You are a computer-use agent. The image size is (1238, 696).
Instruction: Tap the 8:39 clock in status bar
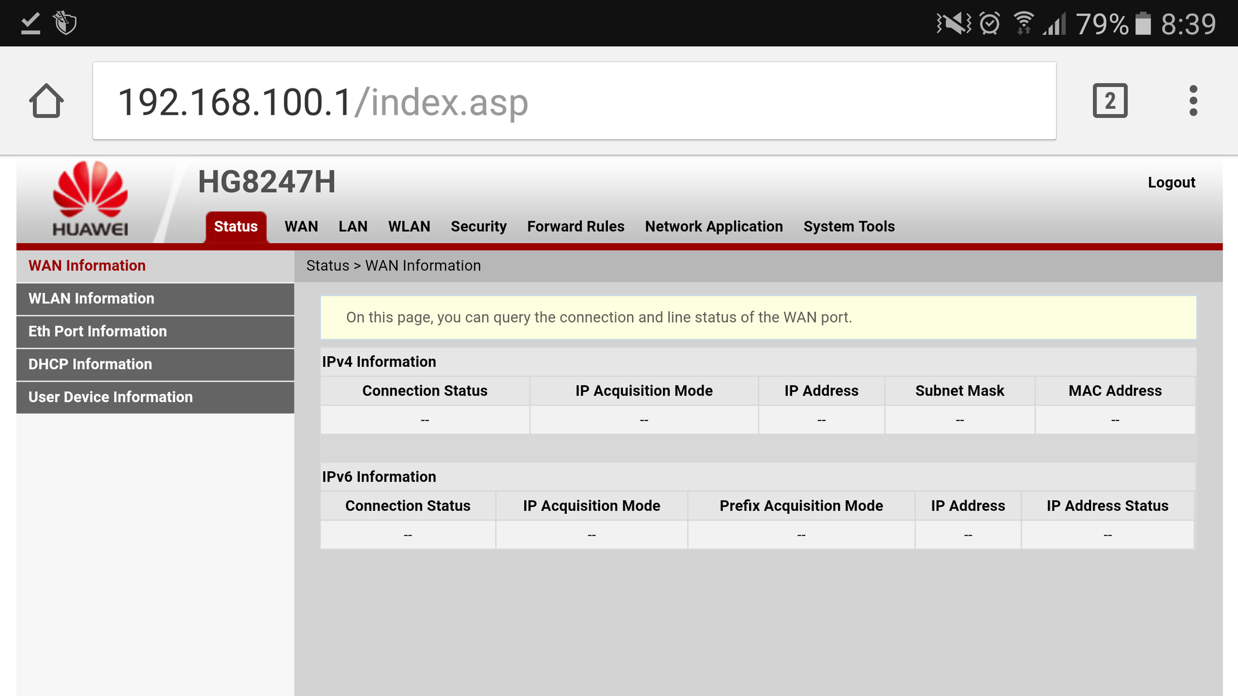(x=1188, y=24)
